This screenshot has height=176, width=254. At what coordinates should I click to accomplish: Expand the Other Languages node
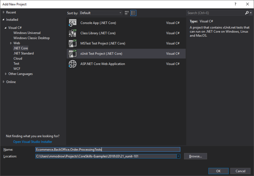click(x=6, y=74)
